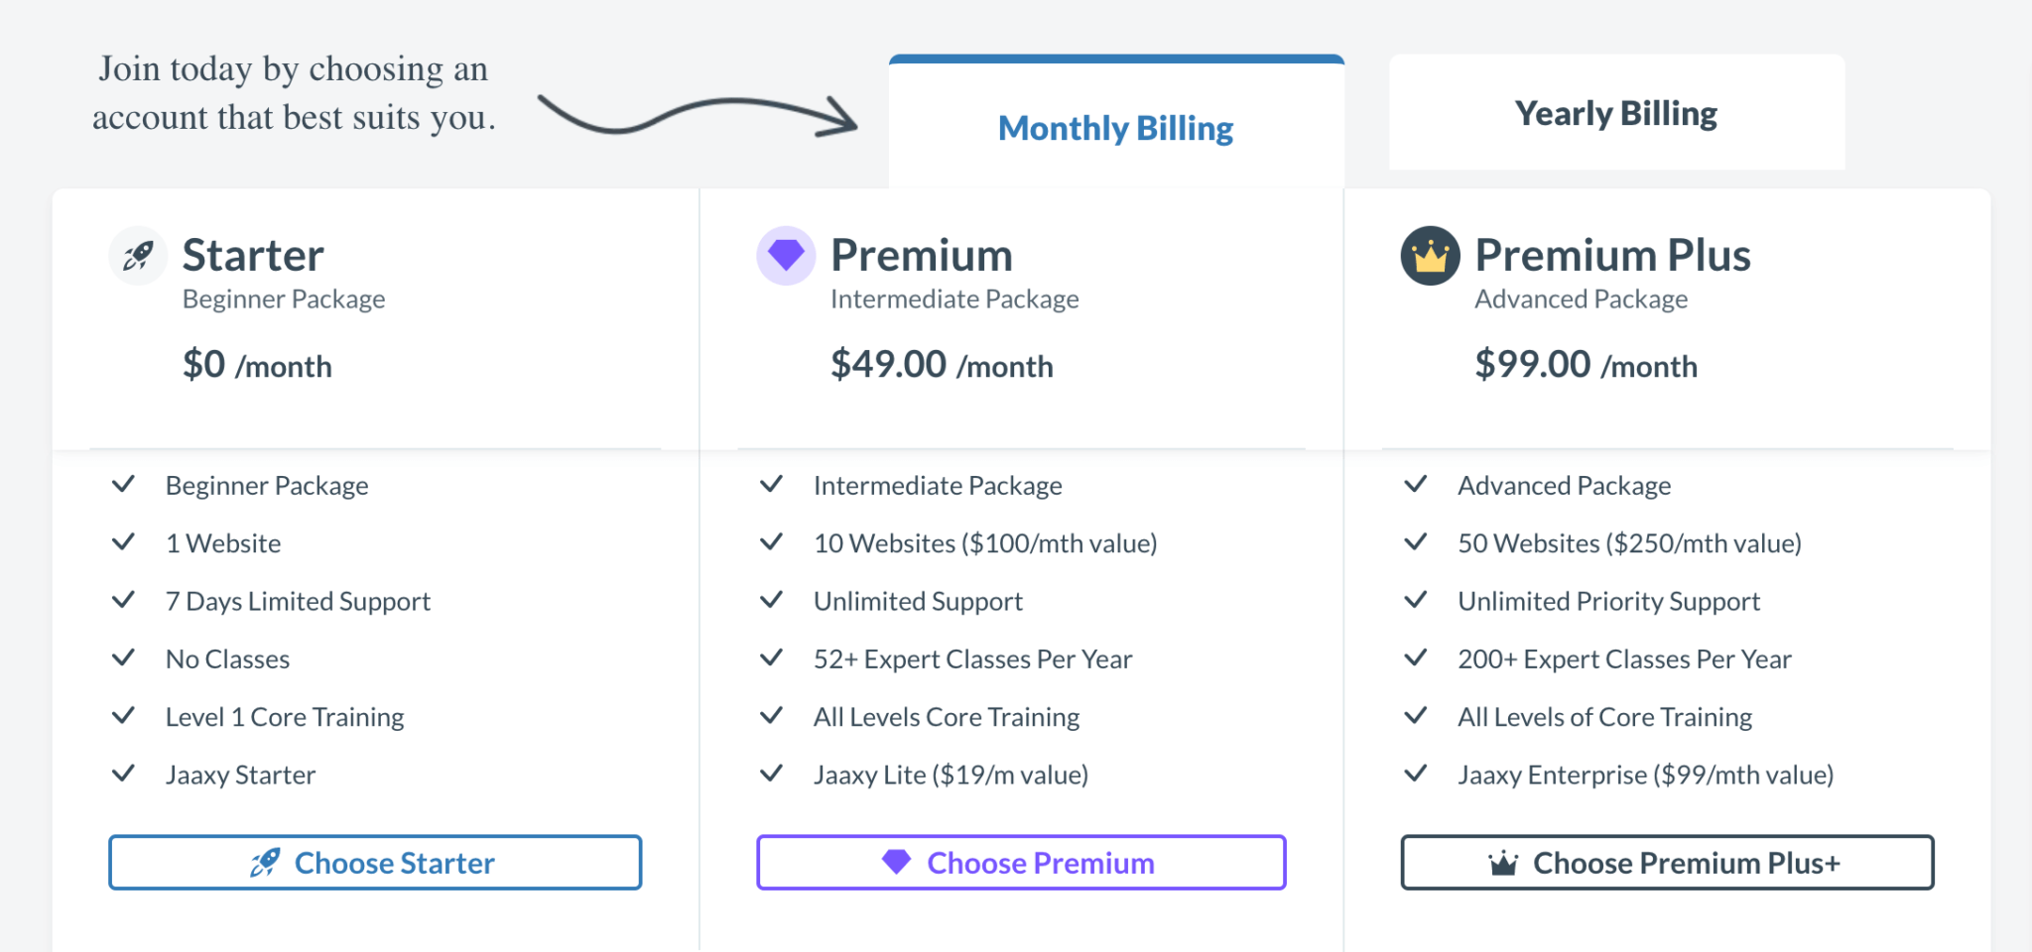
Task: Click the Premium Plus plan heading
Action: pos(1612,255)
